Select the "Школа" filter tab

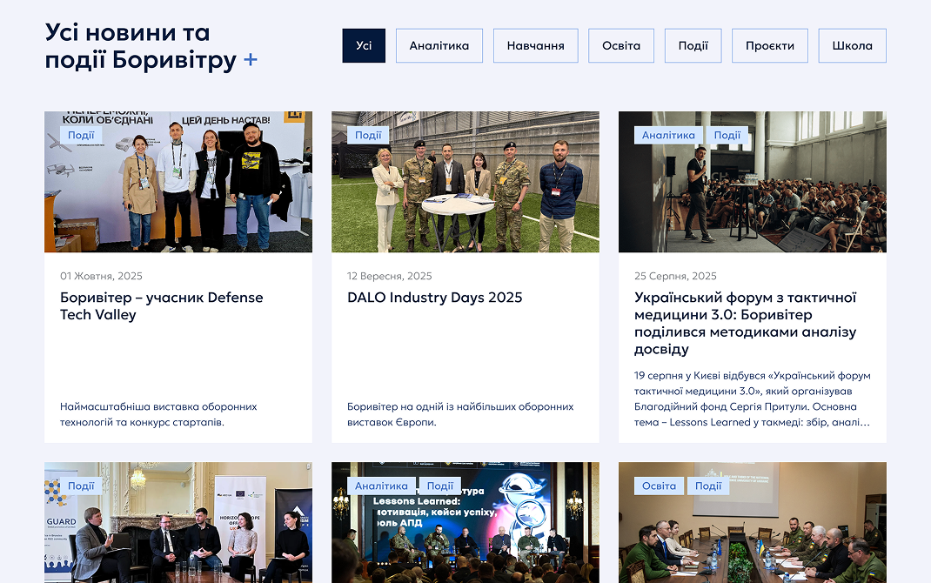852,46
